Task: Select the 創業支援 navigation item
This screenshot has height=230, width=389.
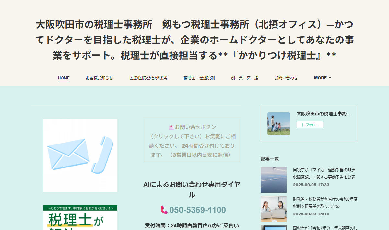Action: [245, 78]
